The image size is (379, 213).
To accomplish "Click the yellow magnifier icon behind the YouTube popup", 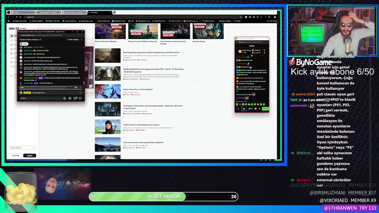I will (x=91, y=86).
